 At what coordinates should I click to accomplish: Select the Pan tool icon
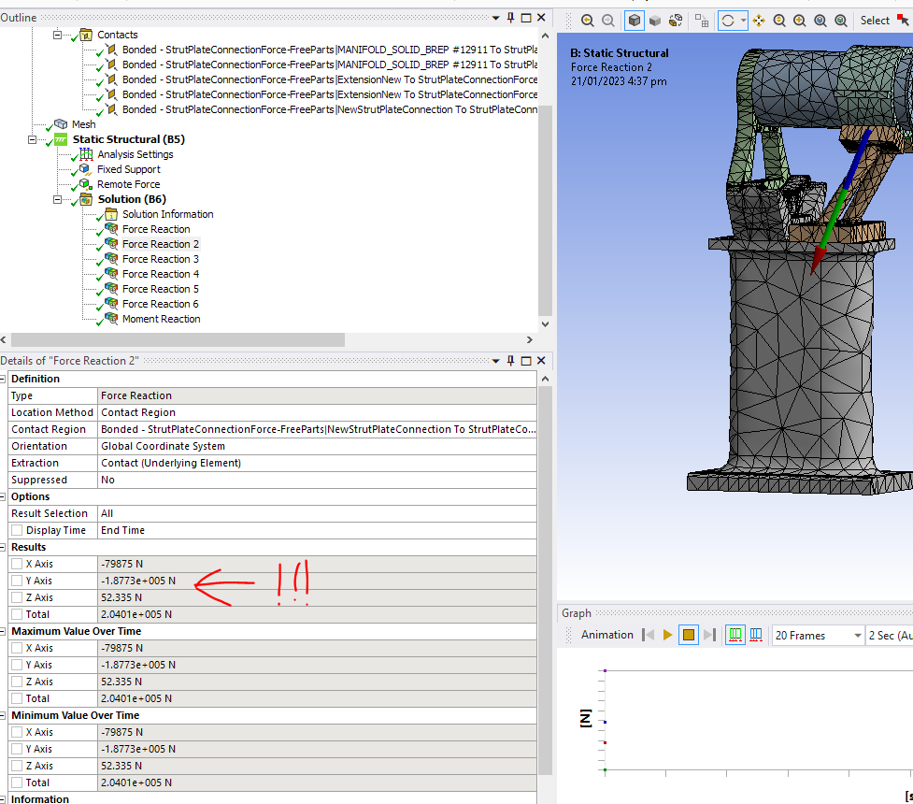tap(758, 21)
